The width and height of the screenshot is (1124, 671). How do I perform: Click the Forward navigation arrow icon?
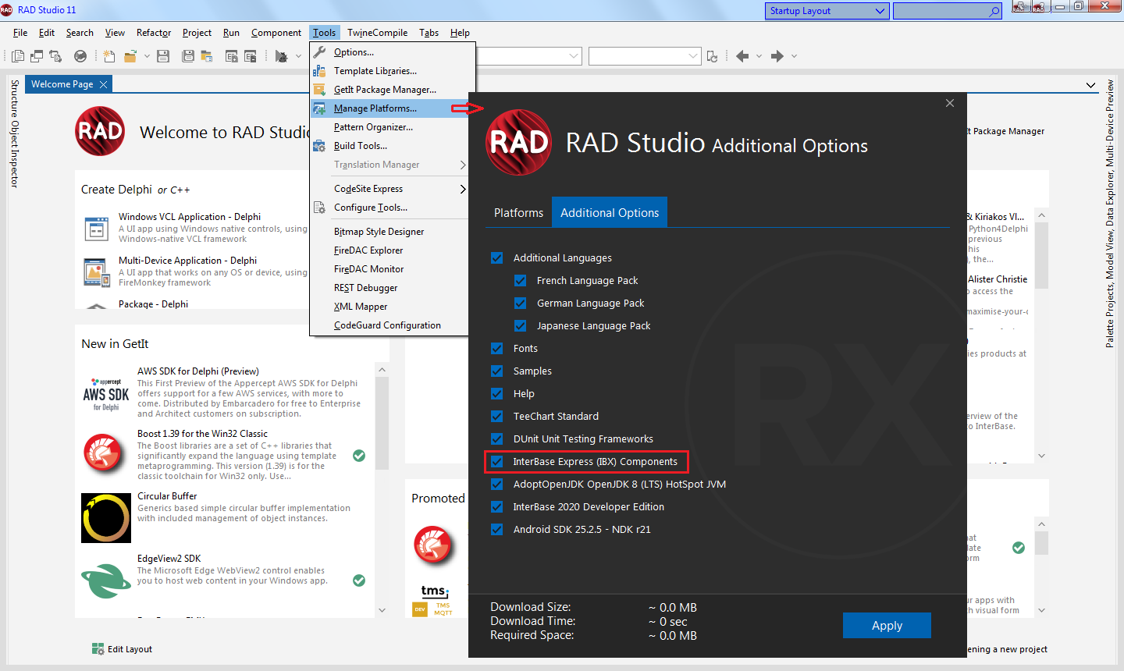777,56
